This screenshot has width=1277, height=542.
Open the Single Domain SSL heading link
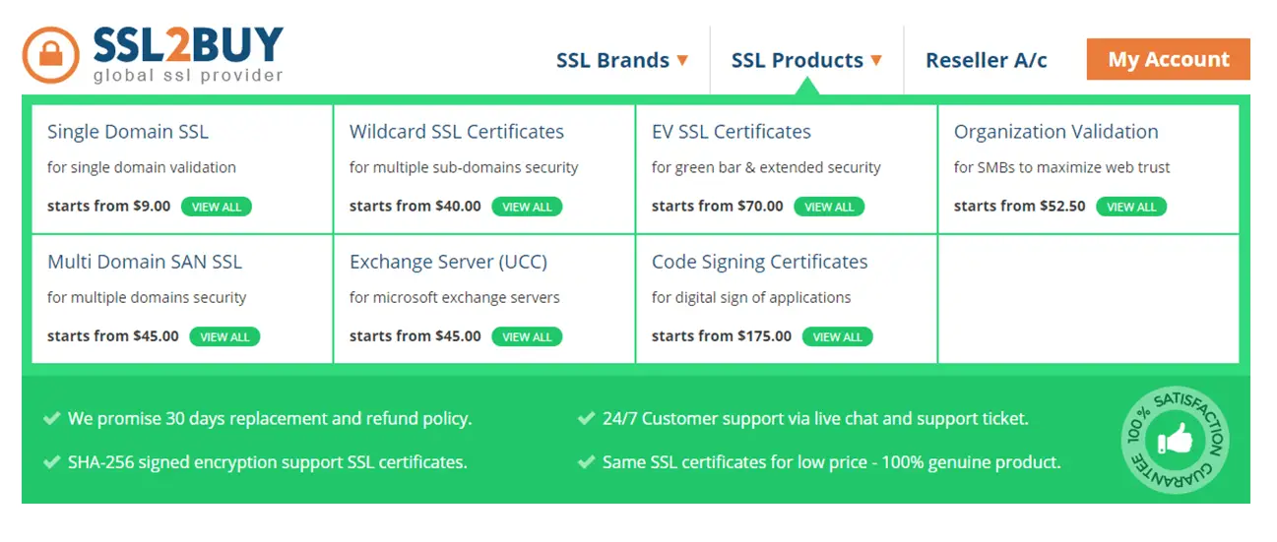coord(128,132)
